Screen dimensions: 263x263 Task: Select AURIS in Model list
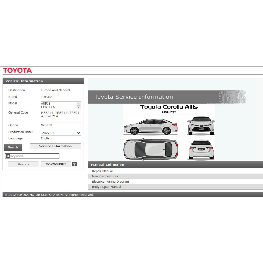click(46, 104)
